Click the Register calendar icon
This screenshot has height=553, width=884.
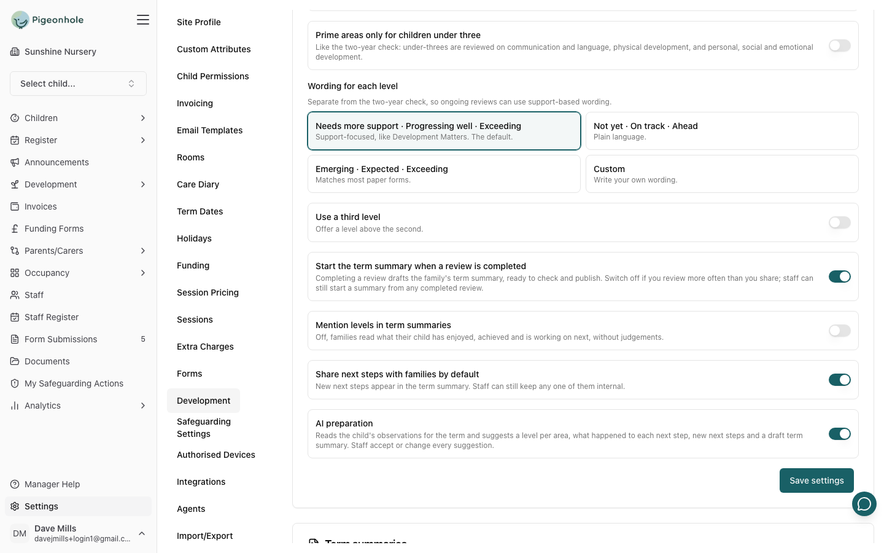tap(15, 140)
